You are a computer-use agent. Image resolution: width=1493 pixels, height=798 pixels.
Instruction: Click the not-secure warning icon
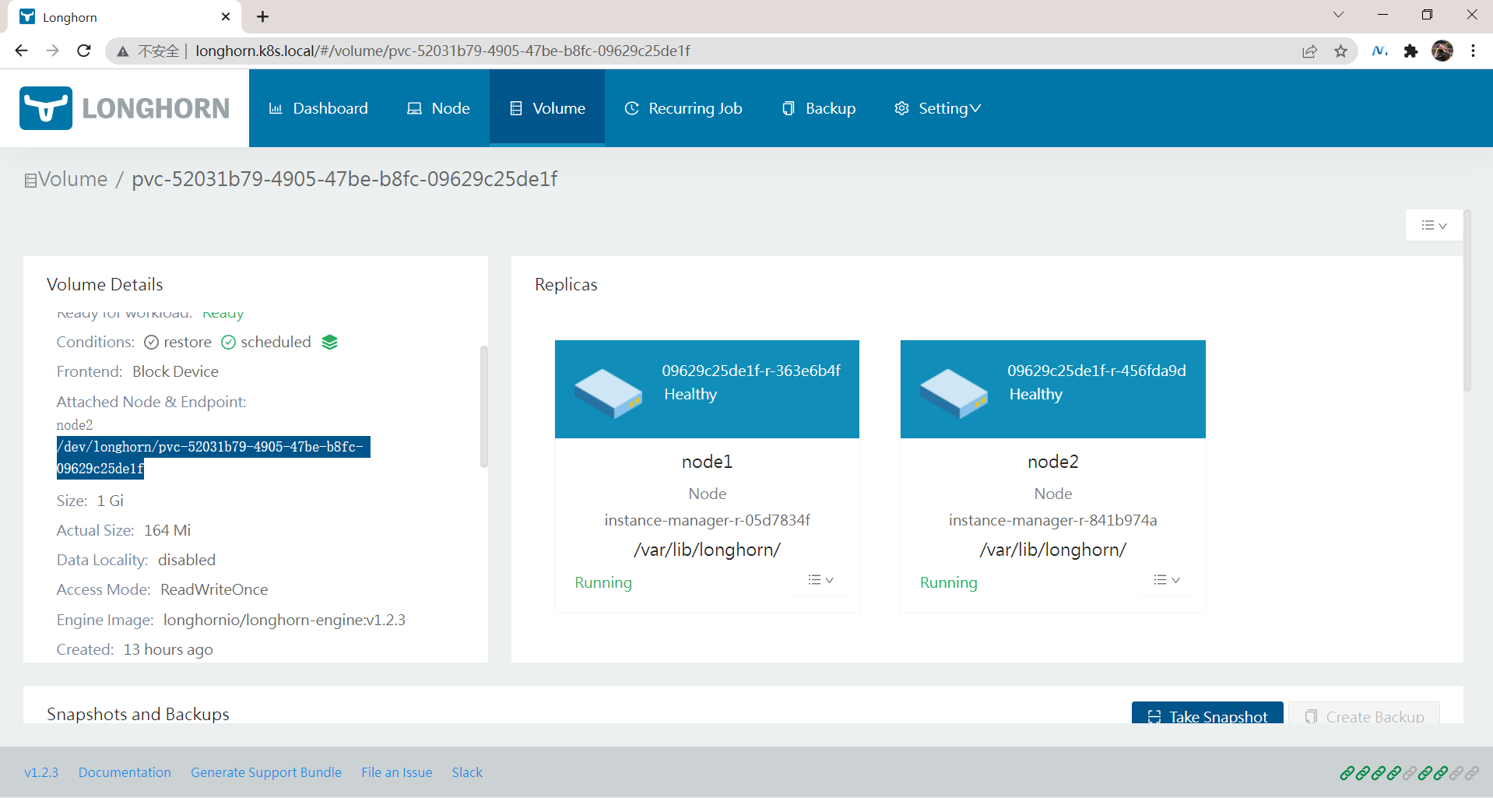tap(123, 51)
